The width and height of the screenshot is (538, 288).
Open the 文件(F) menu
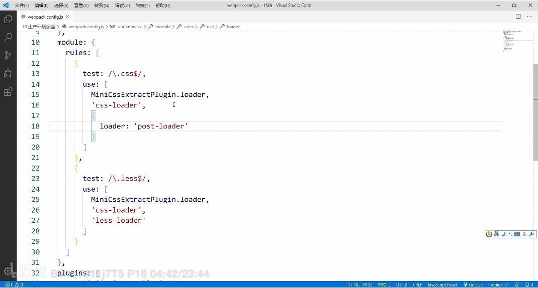pos(22,6)
